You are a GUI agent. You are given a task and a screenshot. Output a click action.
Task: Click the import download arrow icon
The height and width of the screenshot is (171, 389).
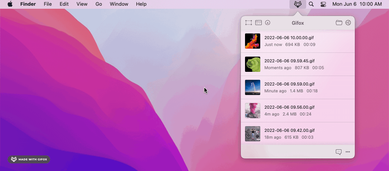point(267,23)
